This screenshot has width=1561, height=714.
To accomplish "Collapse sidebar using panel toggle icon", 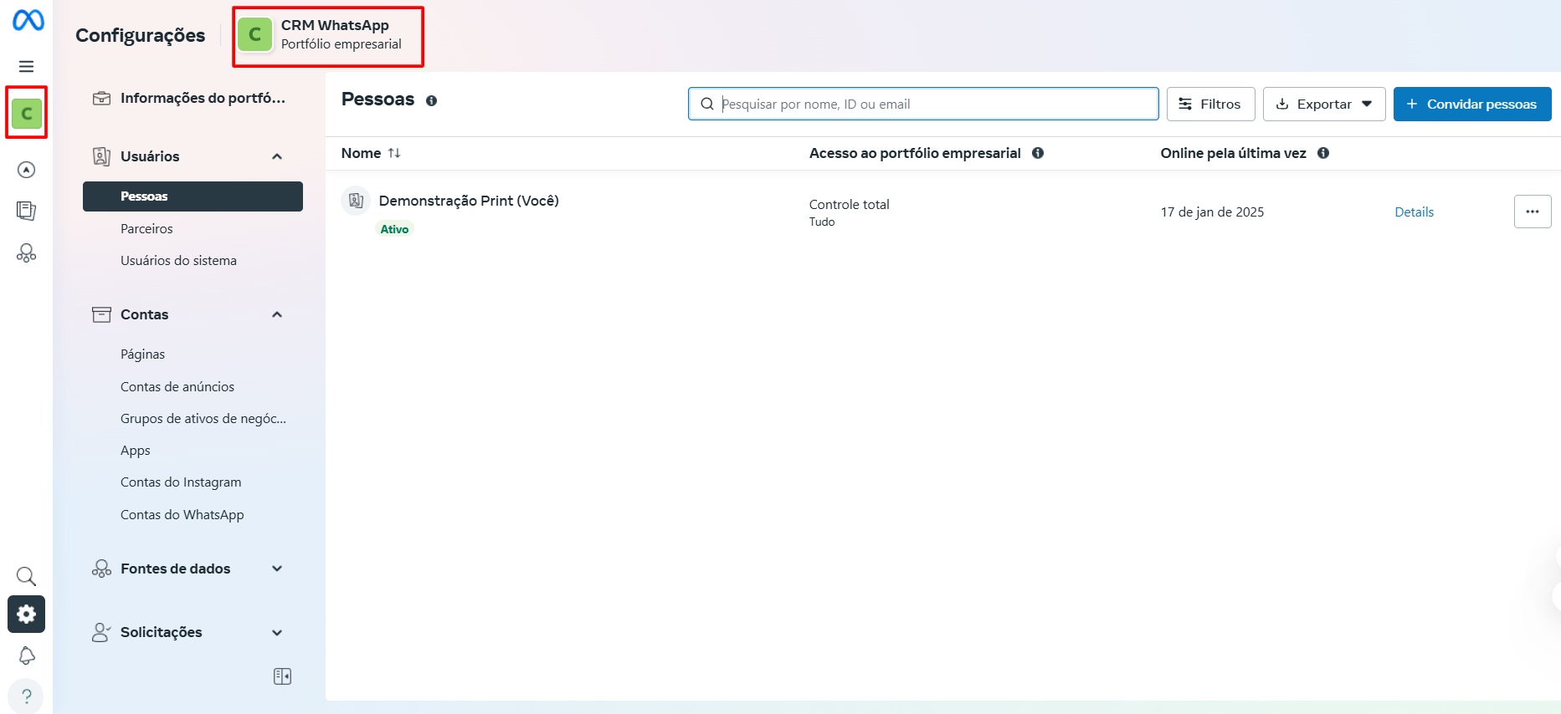I will coord(282,676).
